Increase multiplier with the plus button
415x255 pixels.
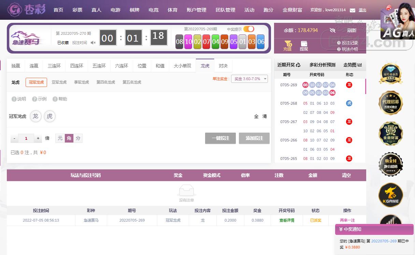click(38, 138)
